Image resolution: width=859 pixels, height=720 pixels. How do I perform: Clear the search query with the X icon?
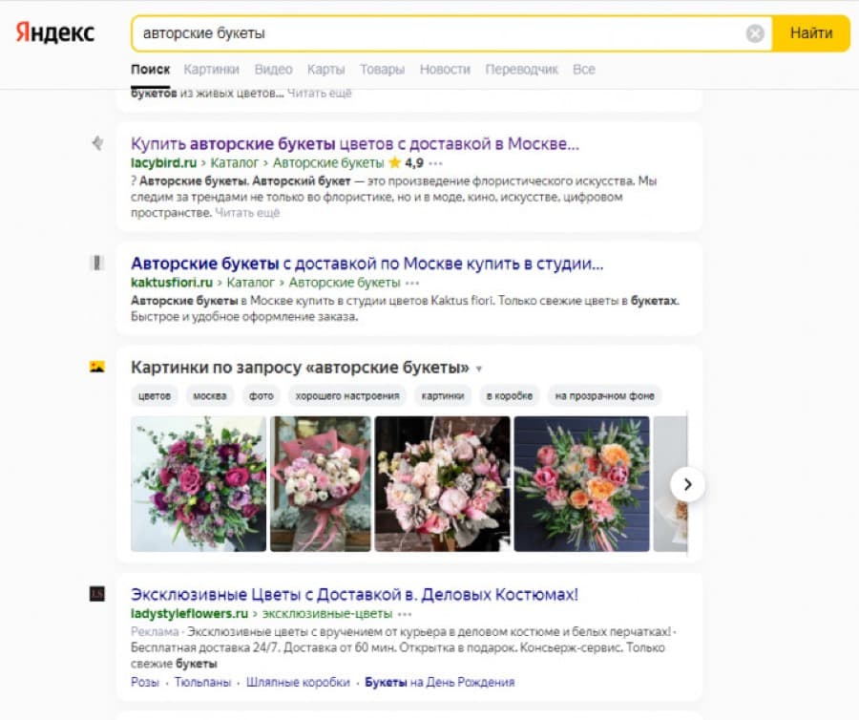coord(755,33)
